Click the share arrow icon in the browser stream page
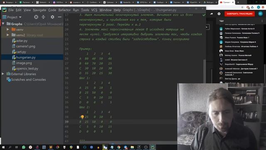The image size is (266, 150). tap(212, 14)
